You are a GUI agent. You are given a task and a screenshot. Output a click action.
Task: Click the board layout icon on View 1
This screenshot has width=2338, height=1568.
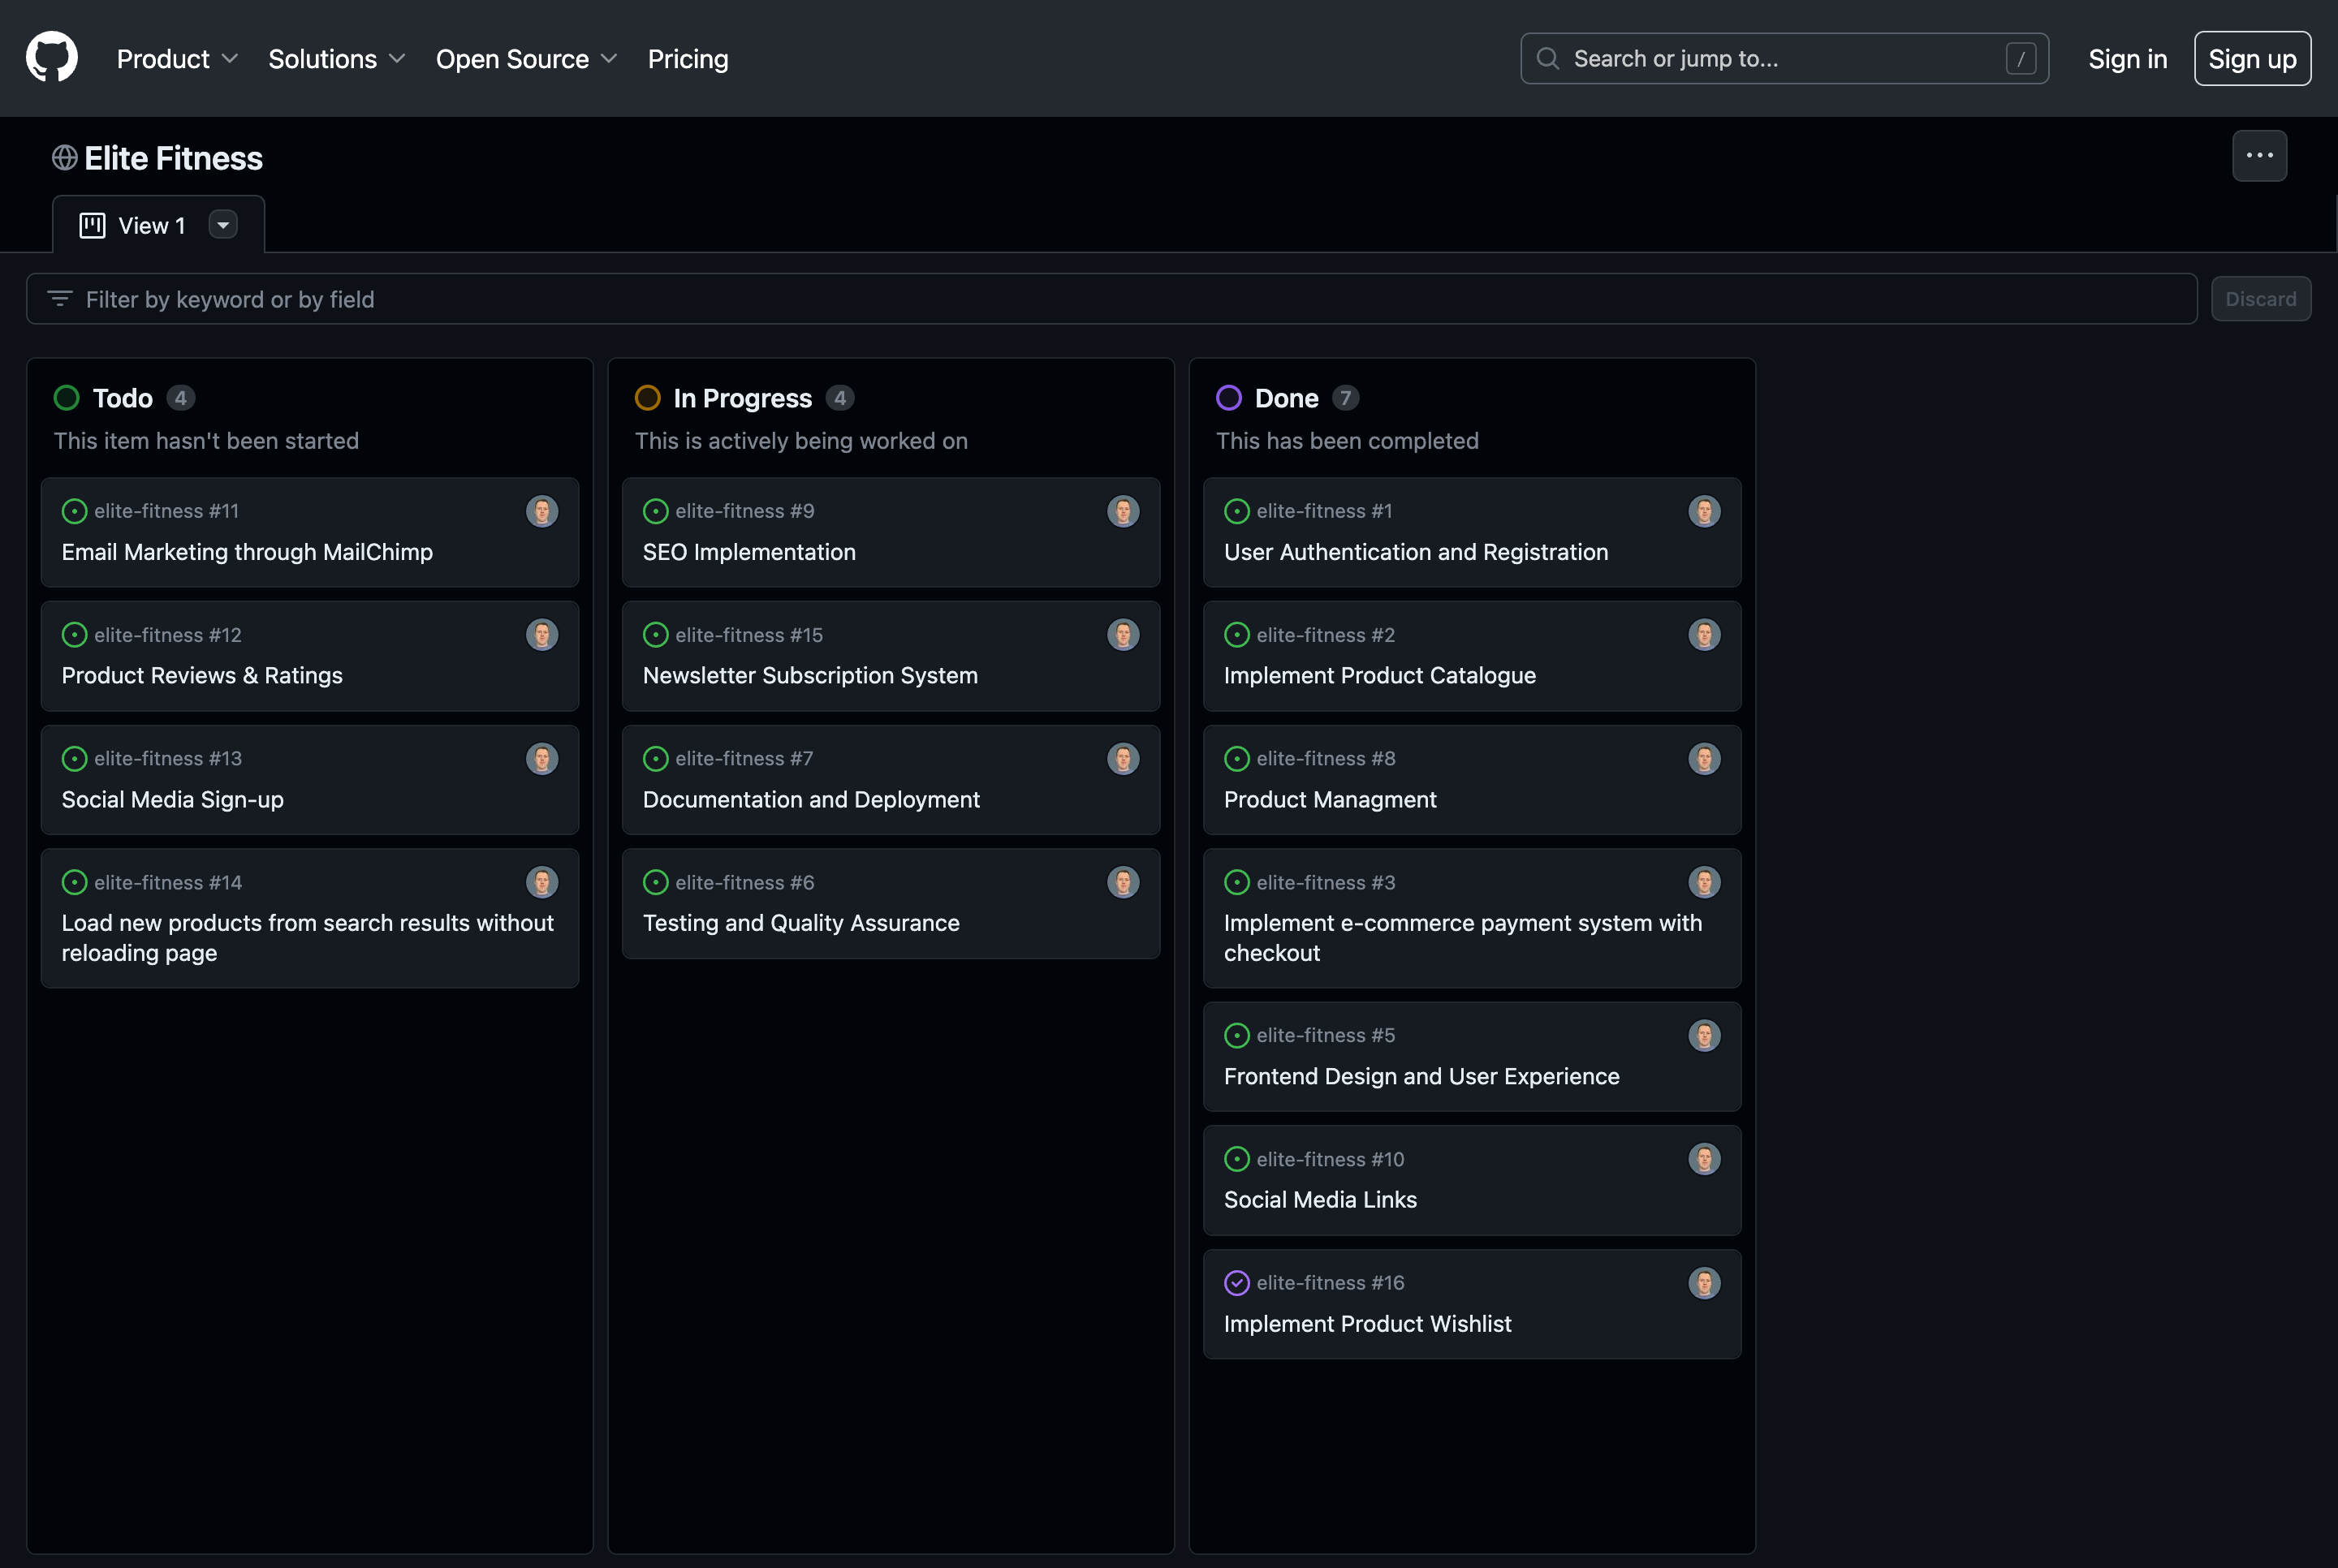point(92,226)
